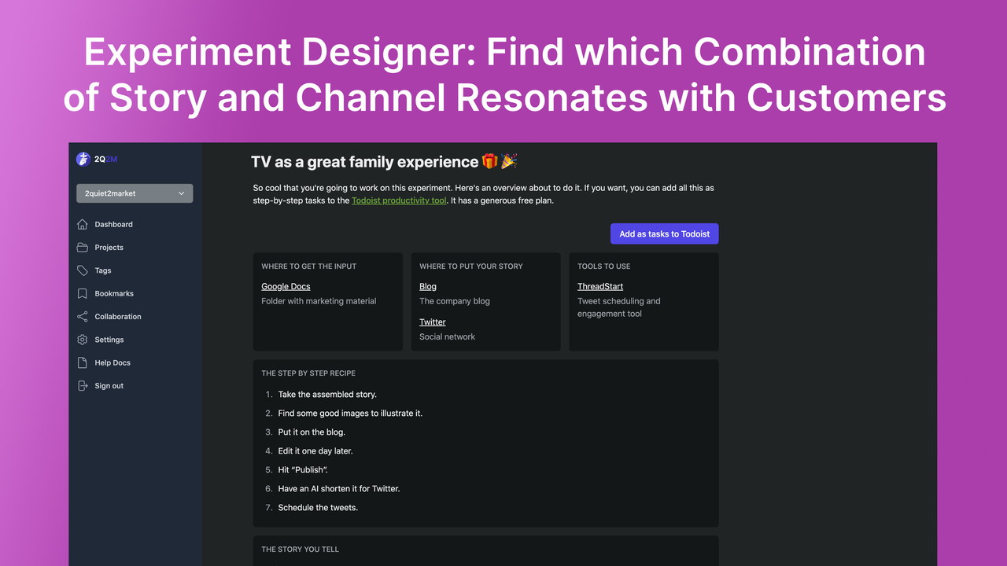Click the Help Docs document icon
Image resolution: width=1007 pixels, height=566 pixels.
[83, 362]
